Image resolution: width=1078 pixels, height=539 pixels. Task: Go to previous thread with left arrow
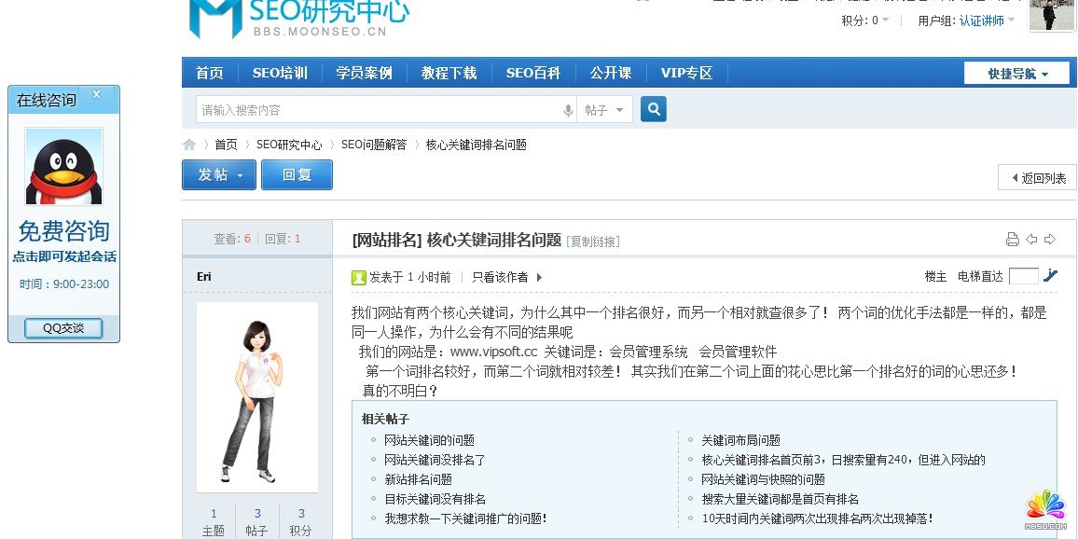(x=1031, y=240)
